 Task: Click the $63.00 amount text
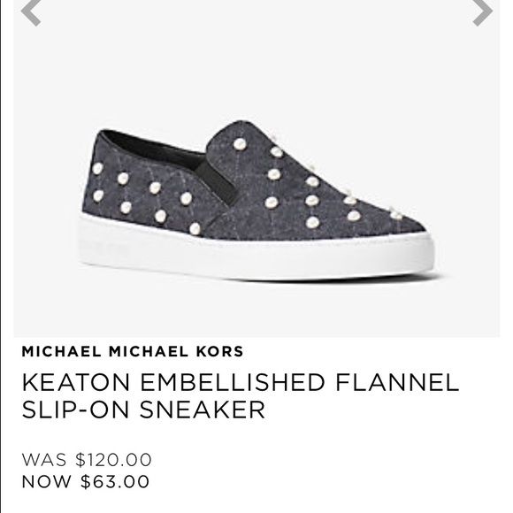(x=115, y=481)
